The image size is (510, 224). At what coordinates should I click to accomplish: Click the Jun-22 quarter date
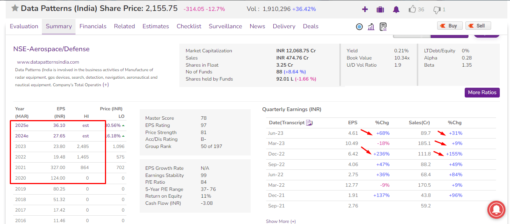pyautogui.click(x=276, y=175)
